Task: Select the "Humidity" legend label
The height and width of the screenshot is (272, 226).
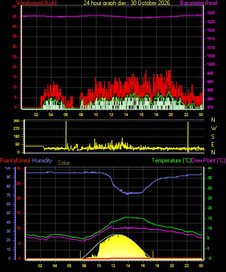Action: pyautogui.click(x=42, y=160)
